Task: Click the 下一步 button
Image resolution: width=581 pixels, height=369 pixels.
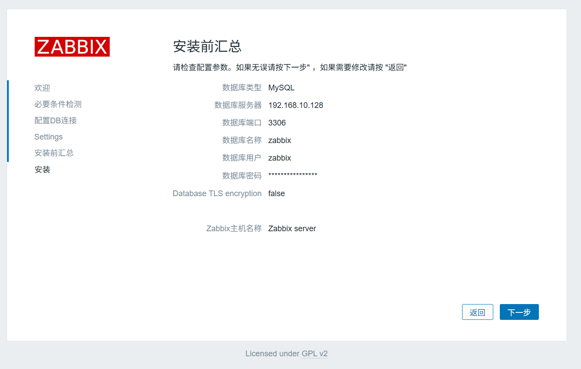Action: (x=519, y=312)
